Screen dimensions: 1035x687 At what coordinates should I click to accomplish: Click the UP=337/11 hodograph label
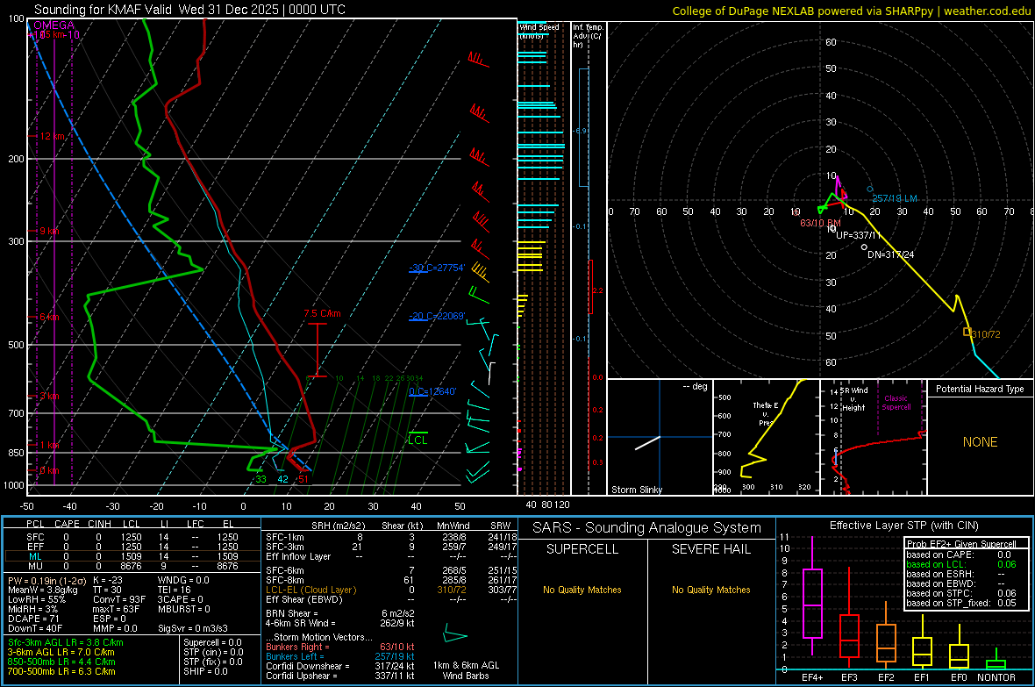tap(858, 234)
